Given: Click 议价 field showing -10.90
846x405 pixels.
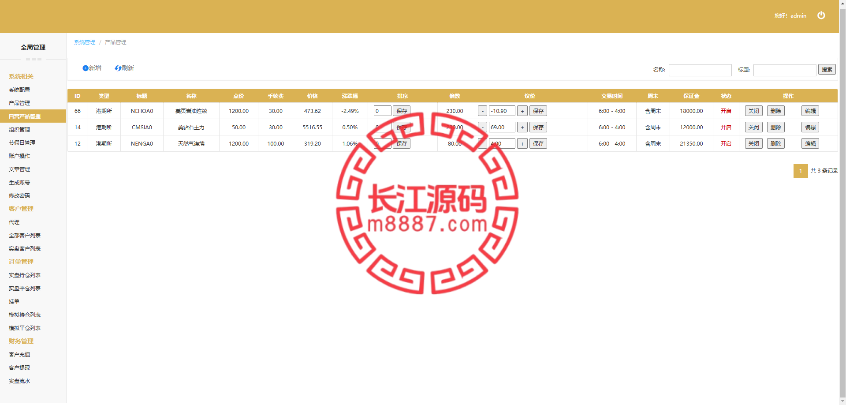Looking at the screenshot, I should [502, 111].
